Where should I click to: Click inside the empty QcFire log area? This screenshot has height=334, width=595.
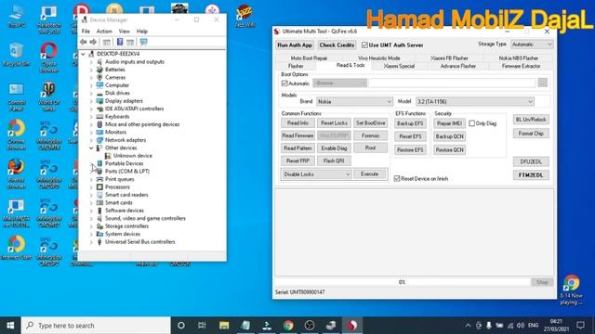click(x=415, y=233)
